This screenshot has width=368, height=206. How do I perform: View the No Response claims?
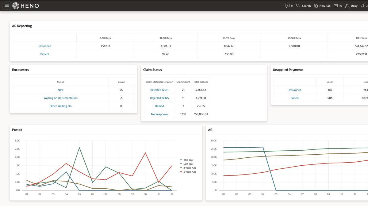tap(159, 114)
